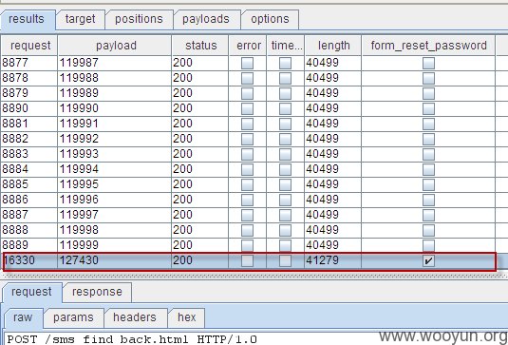Toggle form_reset_password checkbox for payload 119994

[x=428, y=169]
